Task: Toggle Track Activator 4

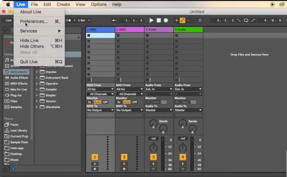Action: tap(183, 157)
